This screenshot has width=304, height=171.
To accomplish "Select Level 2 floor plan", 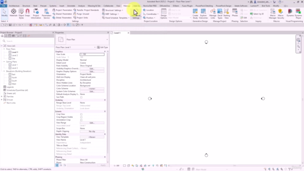I will tap(15, 56).
